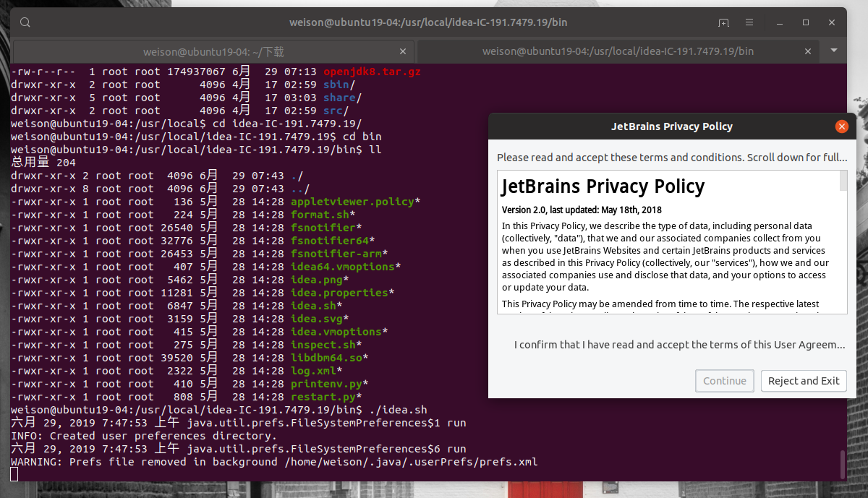Click idea64.vmoptions* file name
This screenshot has width=868, height=498.
click(x=346, y=267)
